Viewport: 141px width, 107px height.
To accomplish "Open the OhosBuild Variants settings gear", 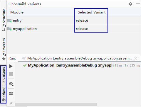I will tap(130, 4).
